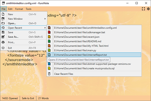Image resolution: width=151 pixels, height=101 pixels.
Task: Toggle the fullscreen icon in the menu bar
Action: click(143, 9)
